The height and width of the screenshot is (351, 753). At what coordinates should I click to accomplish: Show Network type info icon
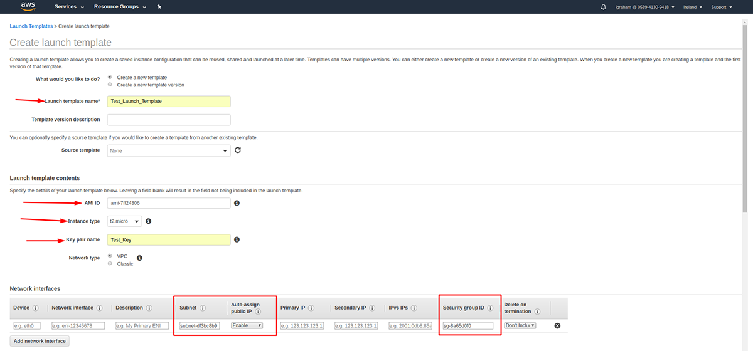click(x=139, y=258)
